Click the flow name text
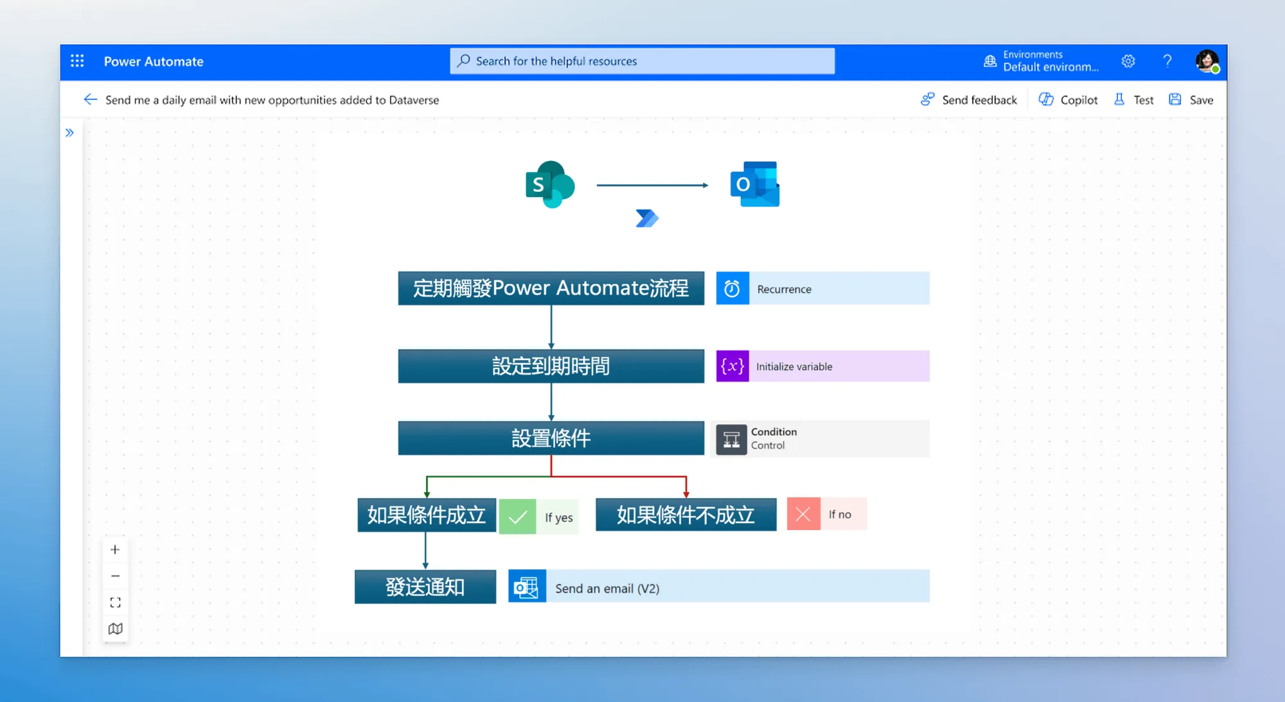The width and height of the screenshot is (1285, 702). pos(272,100)
